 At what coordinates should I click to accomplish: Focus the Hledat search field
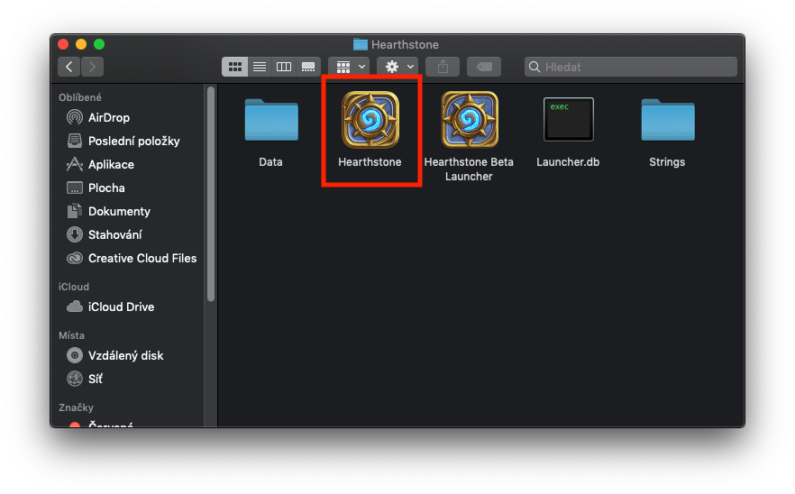coord(631,67)
